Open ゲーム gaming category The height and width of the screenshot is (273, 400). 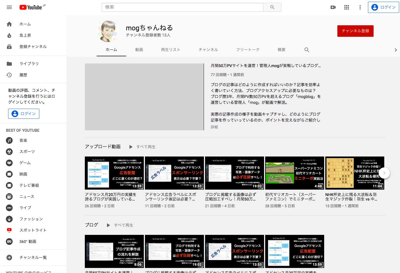(x=33, y=163)
